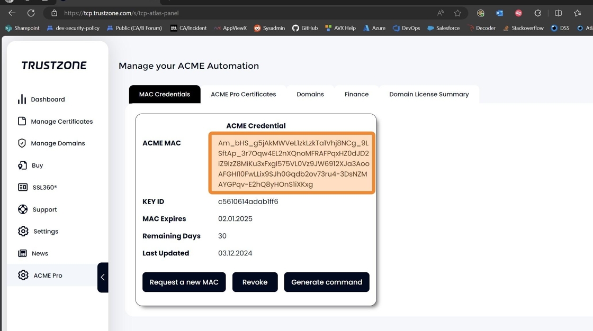Open the CA/Incident bookmark
Viewport: 593px width, 331px height.
coord(188,28)
